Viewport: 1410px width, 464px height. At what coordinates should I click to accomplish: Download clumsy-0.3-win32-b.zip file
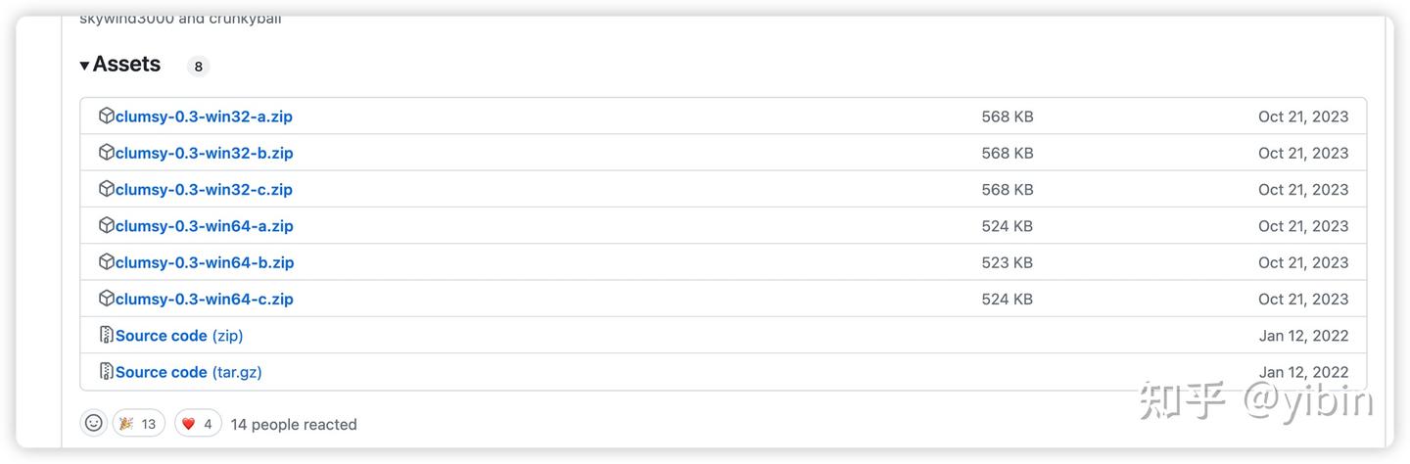204,153
